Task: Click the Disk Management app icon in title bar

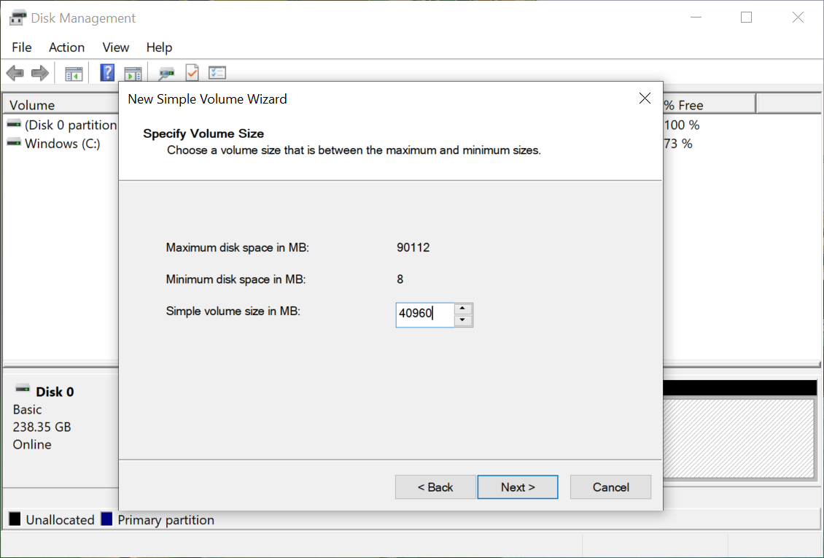Action: pos(18,18)
